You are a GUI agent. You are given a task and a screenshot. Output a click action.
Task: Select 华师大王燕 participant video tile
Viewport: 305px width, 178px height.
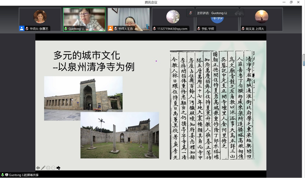128,18
